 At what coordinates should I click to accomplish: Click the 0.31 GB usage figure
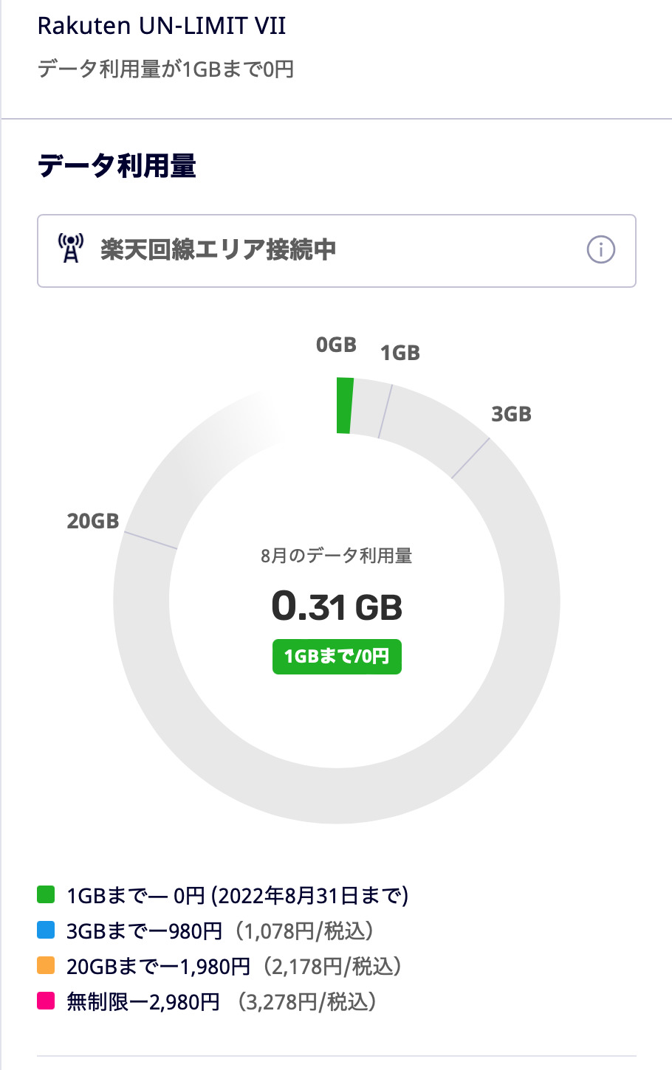click(337, 607)
